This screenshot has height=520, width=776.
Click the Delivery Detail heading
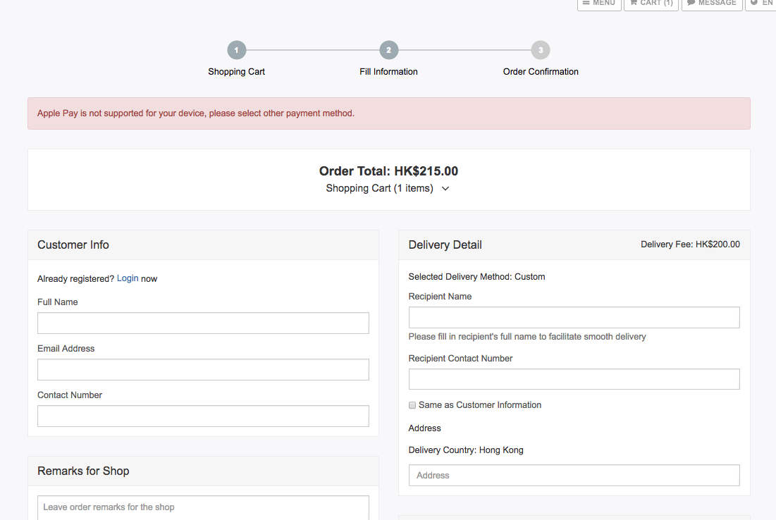445,245
